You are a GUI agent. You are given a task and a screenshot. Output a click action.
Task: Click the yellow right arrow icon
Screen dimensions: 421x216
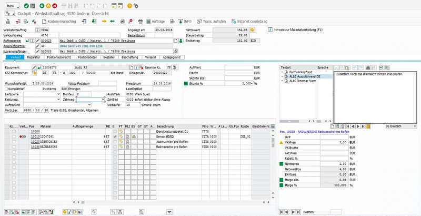coord(104,21)
